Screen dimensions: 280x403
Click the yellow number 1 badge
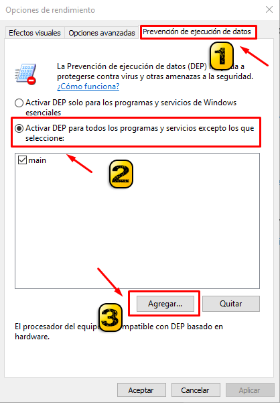[222, 56]
